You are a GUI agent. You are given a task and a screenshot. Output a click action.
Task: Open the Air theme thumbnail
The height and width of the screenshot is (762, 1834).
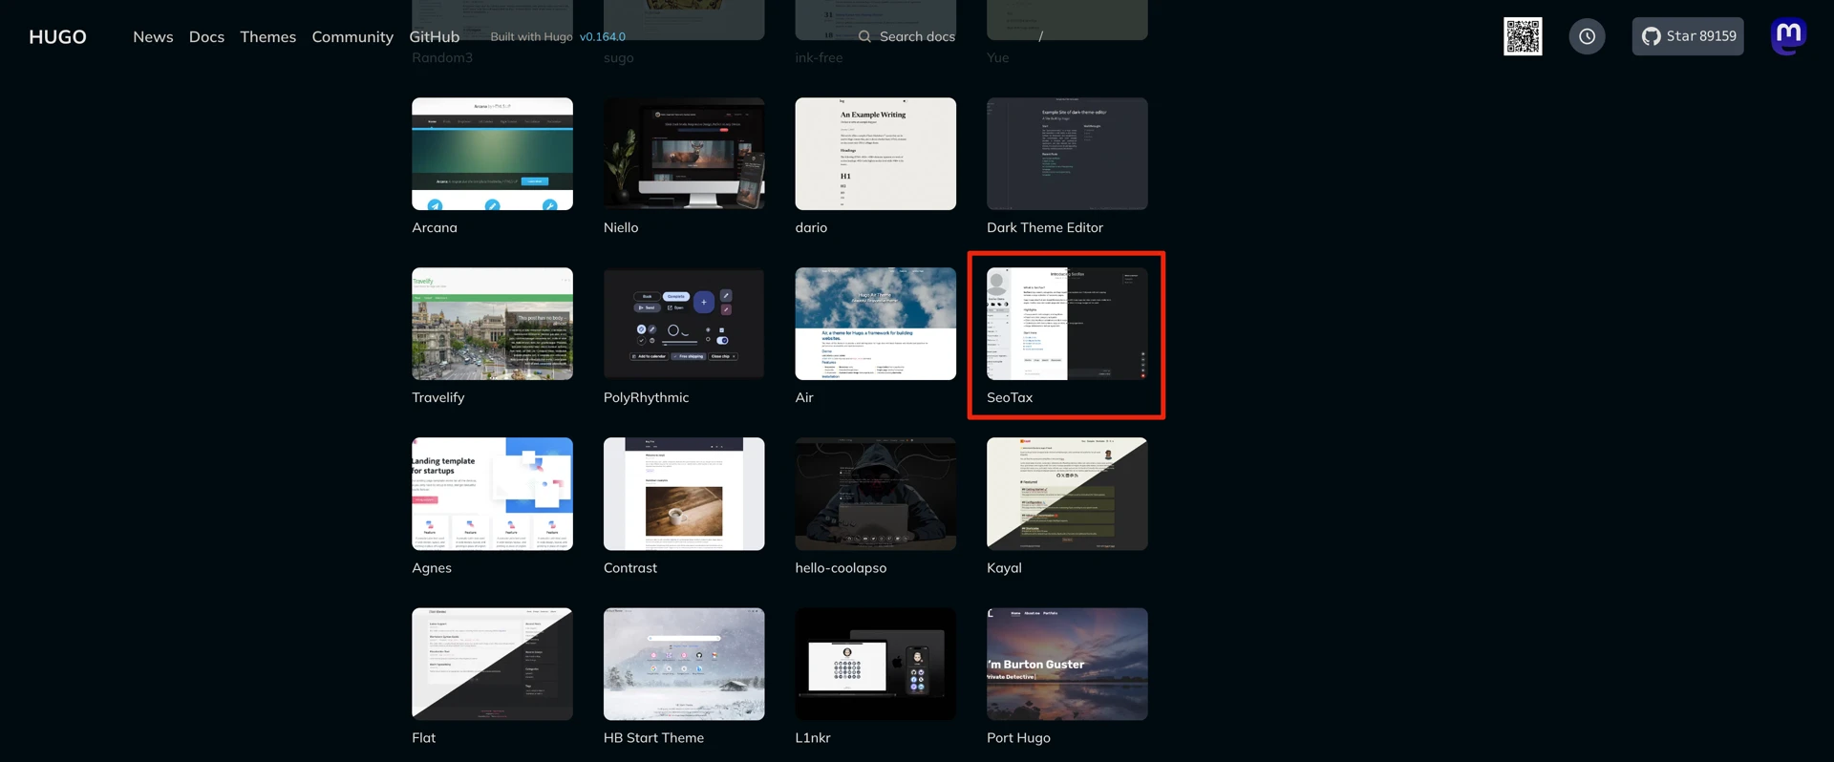[x=876, y=324]
